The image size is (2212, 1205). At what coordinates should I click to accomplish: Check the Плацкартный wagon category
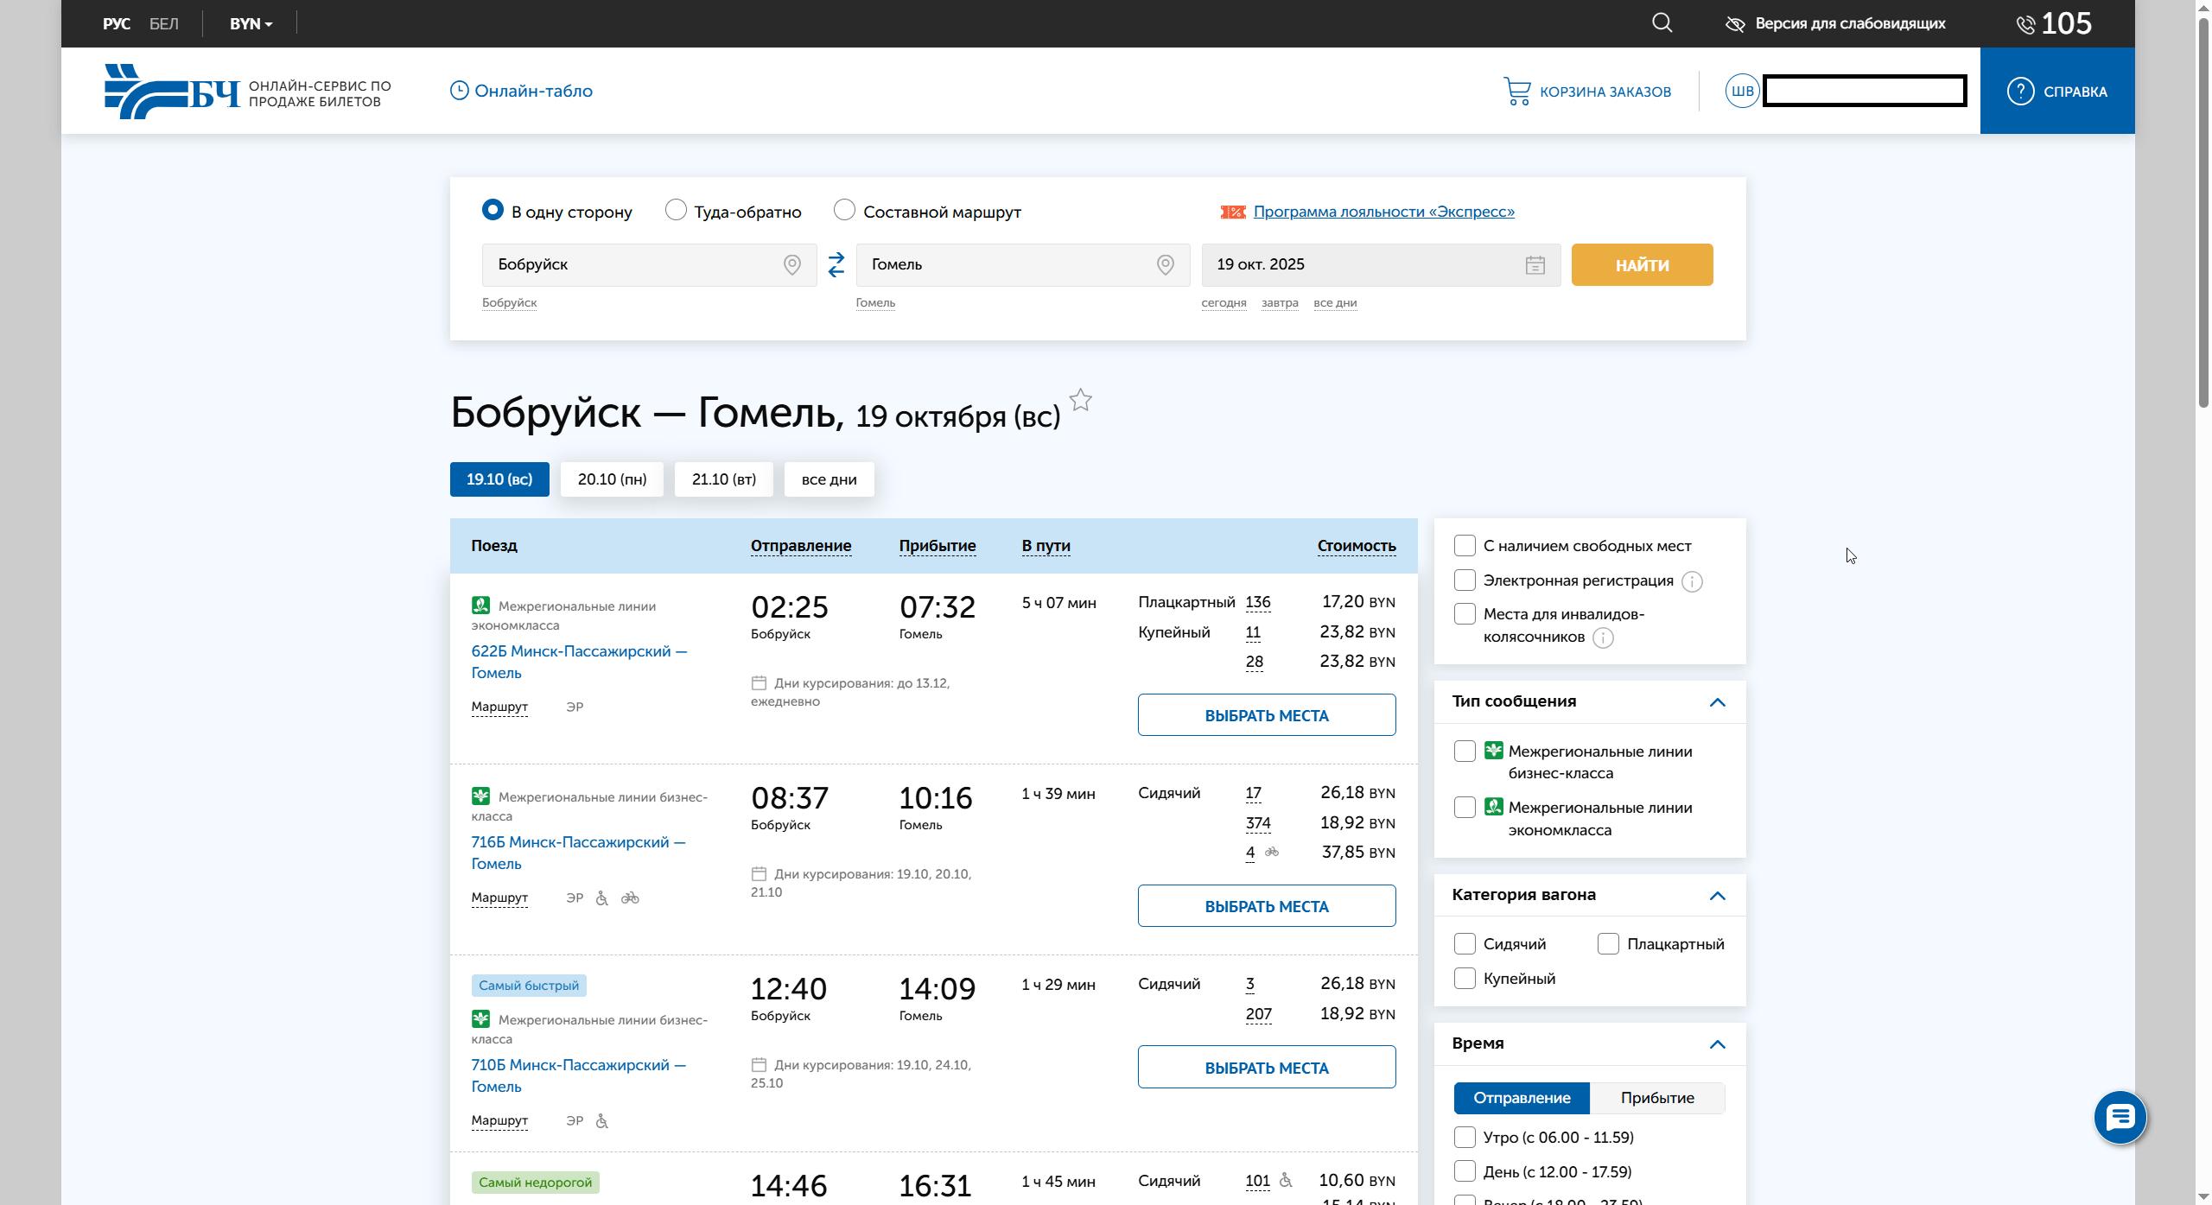coord(1608,943)
